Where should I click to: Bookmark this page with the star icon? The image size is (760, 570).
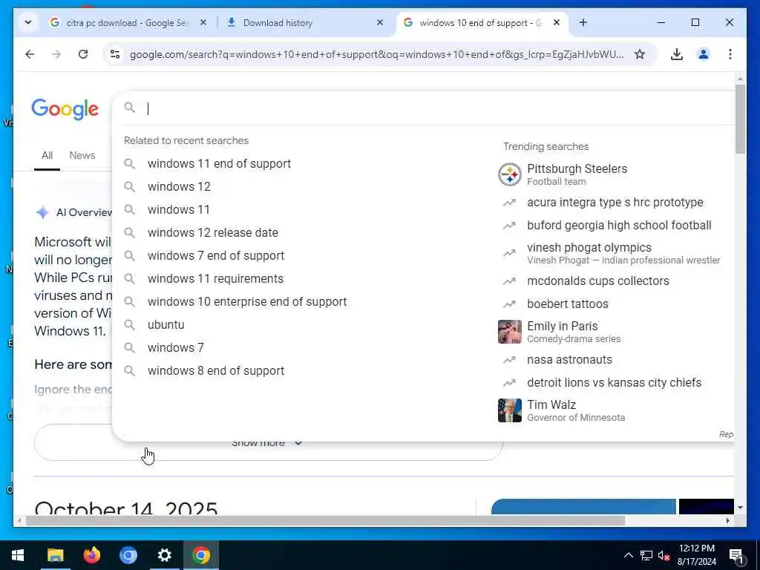(x=640, y=54)
